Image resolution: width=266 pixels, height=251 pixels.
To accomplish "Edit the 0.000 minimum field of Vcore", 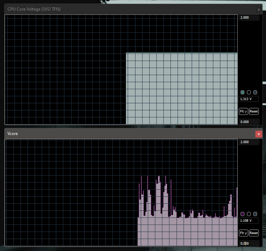I will click(249, 243).
